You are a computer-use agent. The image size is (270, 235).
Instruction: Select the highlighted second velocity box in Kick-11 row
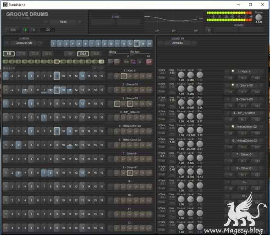[x=124, y=76]
